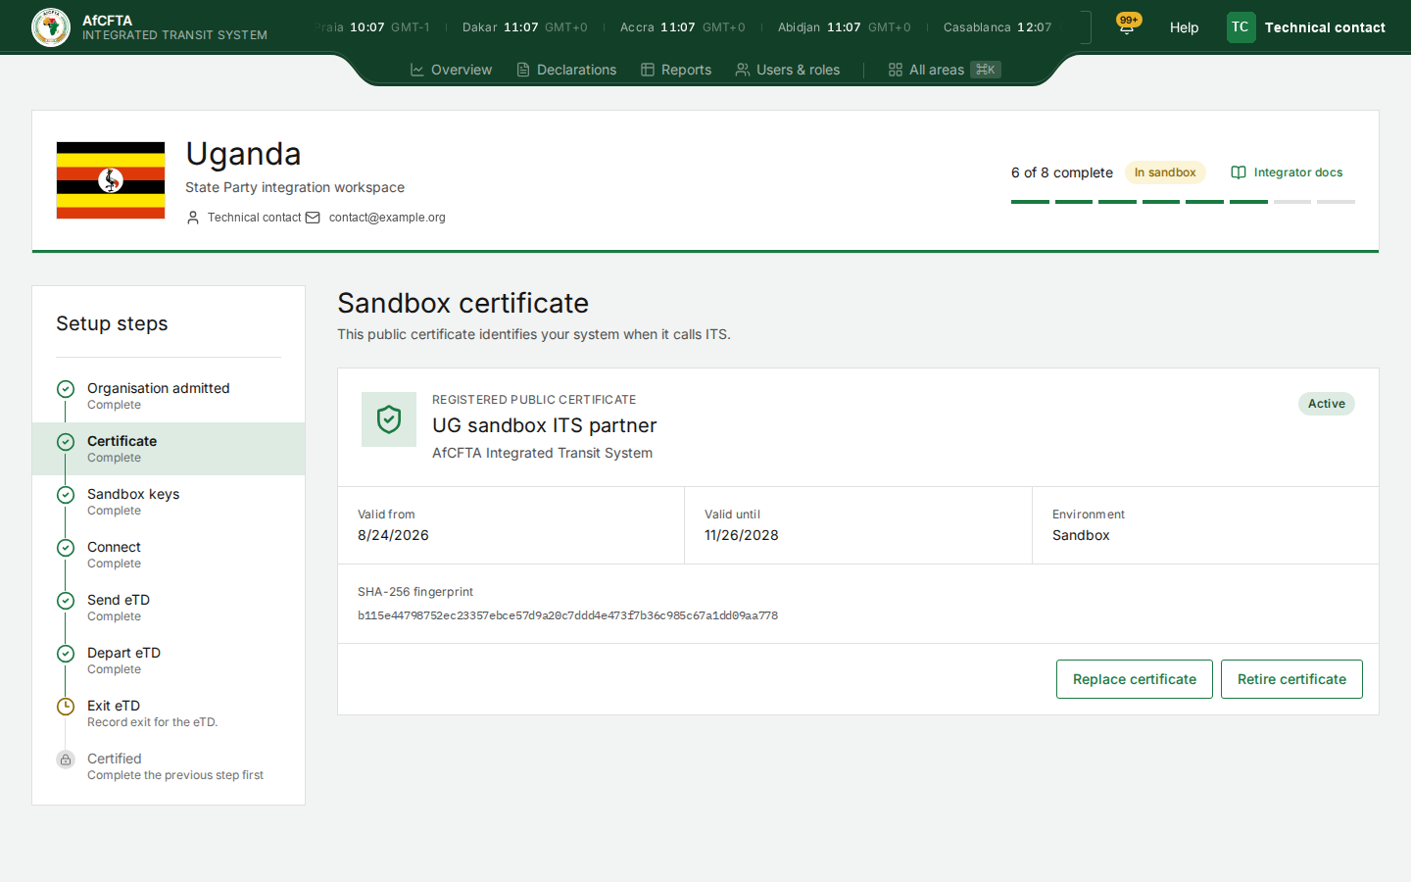
Task: Open the Reports tab
Action: 676,70
